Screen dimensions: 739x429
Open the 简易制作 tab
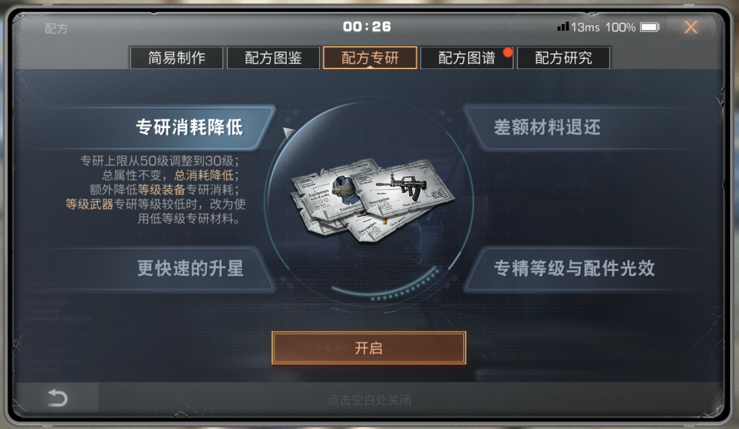coord(177,57)
